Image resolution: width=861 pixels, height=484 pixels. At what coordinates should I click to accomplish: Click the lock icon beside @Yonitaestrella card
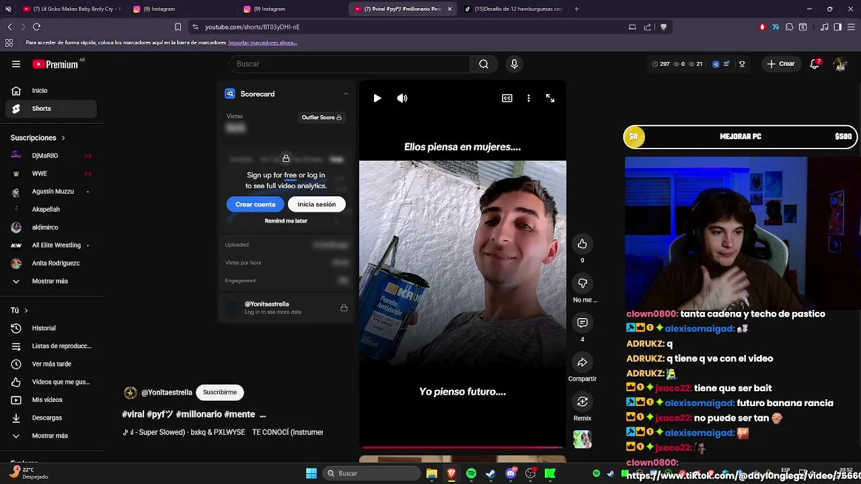[x=344, y=308]
